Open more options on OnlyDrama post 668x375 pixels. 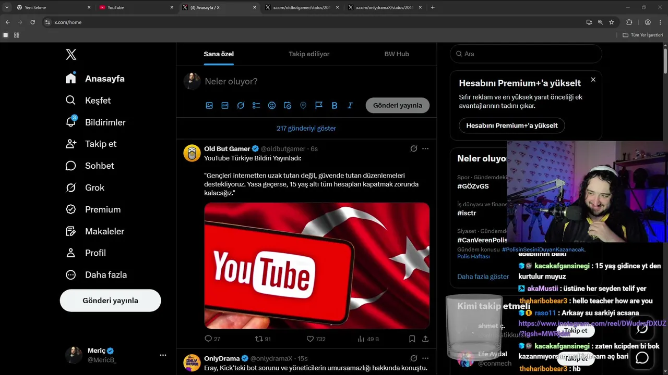tap(425, 358)
